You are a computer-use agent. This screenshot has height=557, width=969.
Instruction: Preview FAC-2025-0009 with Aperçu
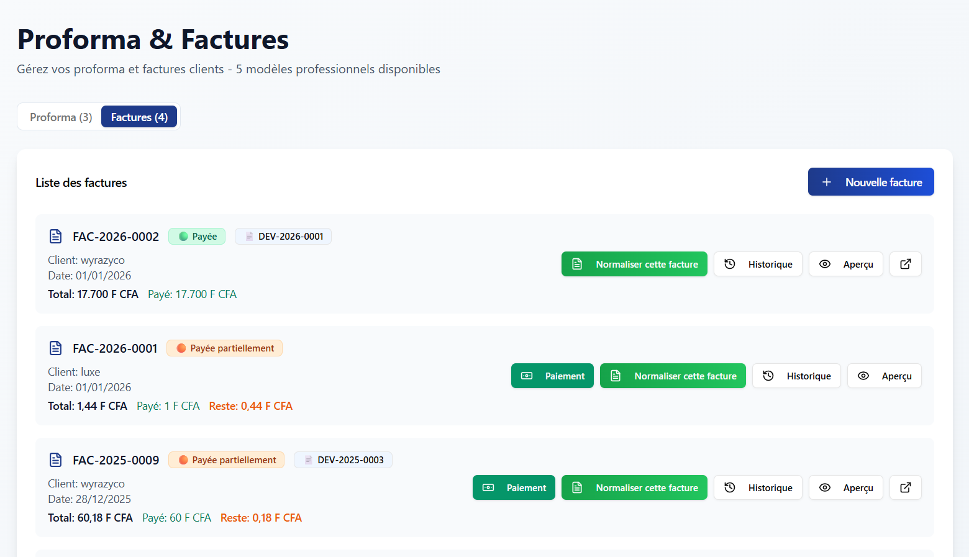pyautogui.click(x=845, y=487)
